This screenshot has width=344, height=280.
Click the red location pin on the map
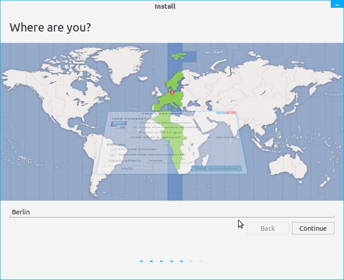pyautogui.click(x=172, y=93)
